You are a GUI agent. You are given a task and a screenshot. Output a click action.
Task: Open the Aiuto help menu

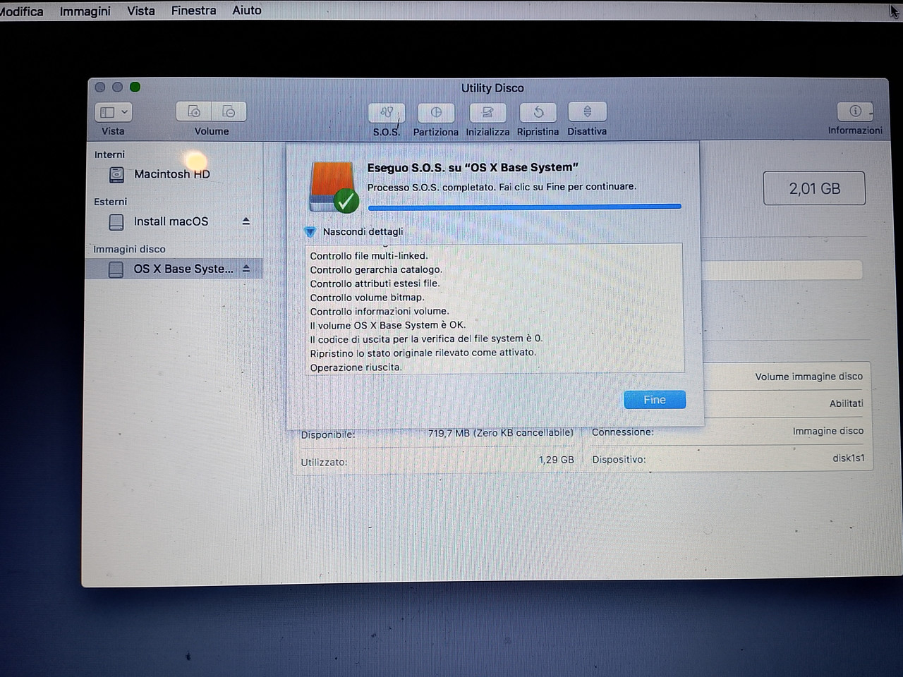[x=247, y=11]
